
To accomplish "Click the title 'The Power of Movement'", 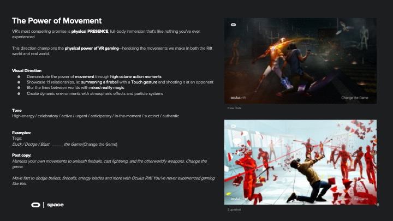I will point(57,21).
